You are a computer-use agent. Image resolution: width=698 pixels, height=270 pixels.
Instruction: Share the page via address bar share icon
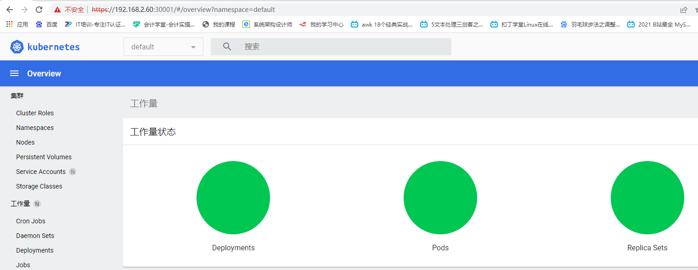point(684,10)
